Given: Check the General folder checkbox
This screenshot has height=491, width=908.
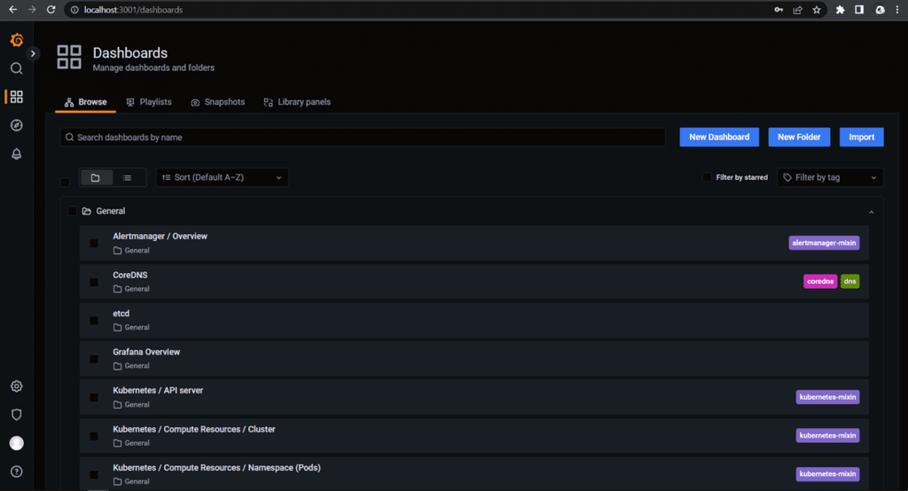Looking at the screenshot, I should [x=73, y=211].
